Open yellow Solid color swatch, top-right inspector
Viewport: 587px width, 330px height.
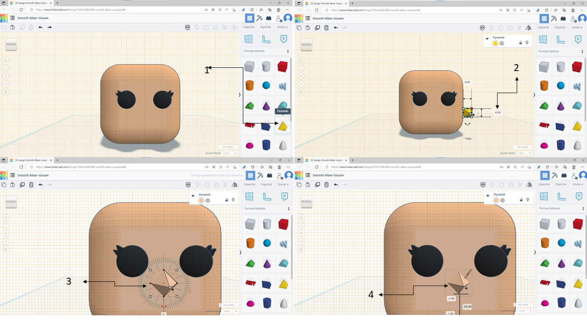click(495, 44)
